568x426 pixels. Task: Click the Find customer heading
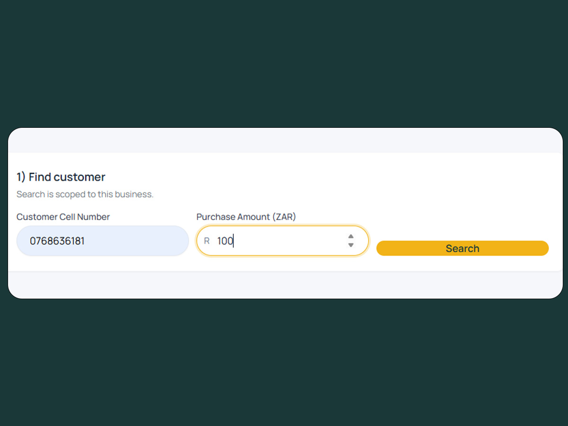point(61,177)
